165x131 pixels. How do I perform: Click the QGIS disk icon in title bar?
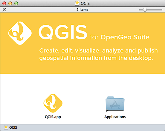(77, 3)
